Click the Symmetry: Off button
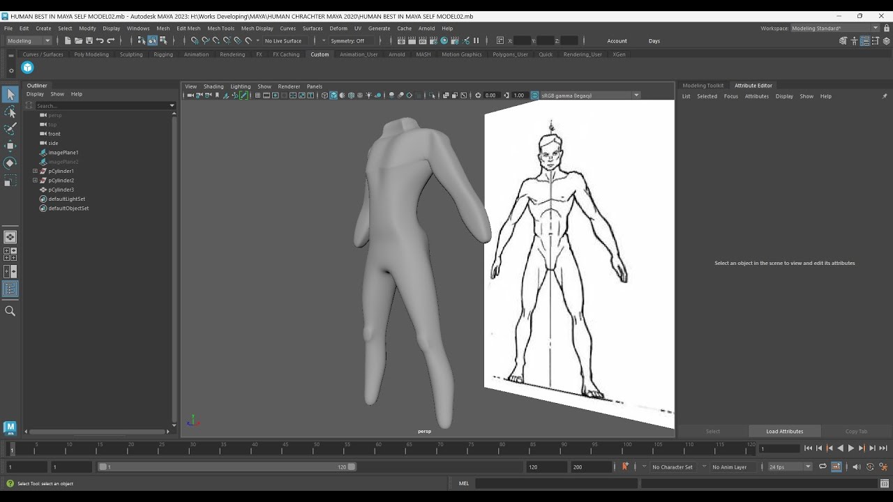The image size is (893, 502). 347,40
